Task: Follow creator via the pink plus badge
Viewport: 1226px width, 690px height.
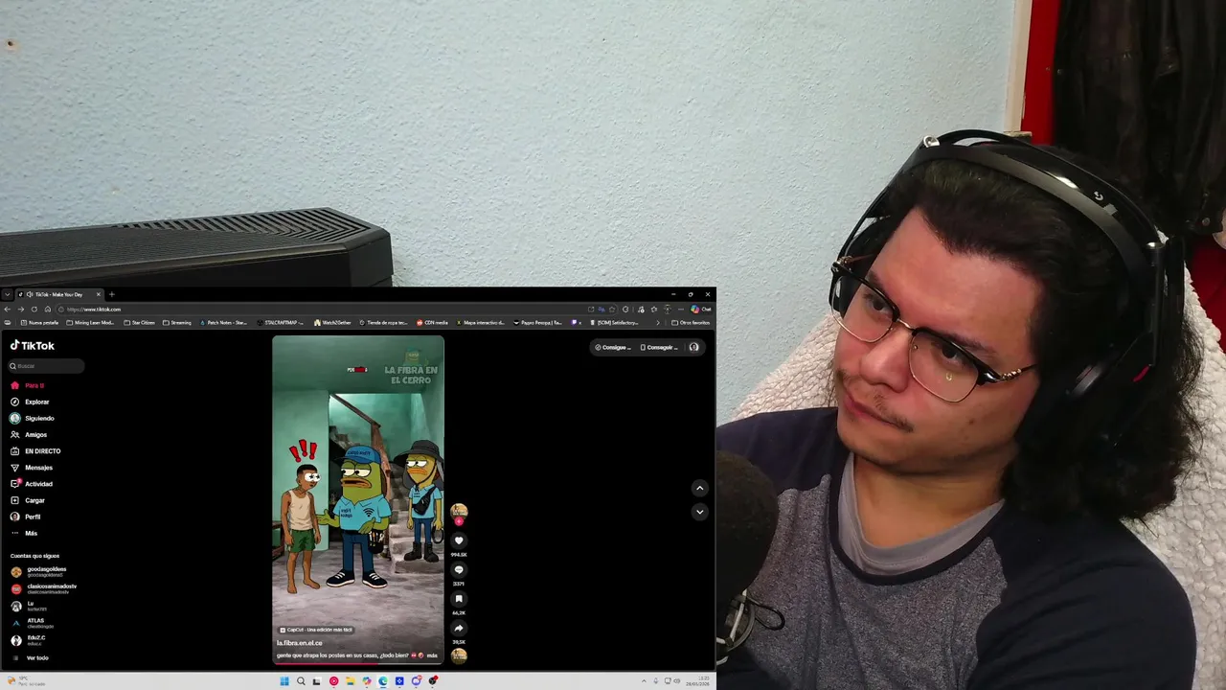Action: pos(459,521)
